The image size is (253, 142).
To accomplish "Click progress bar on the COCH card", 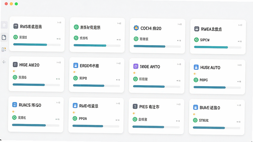I will point(157,46).
